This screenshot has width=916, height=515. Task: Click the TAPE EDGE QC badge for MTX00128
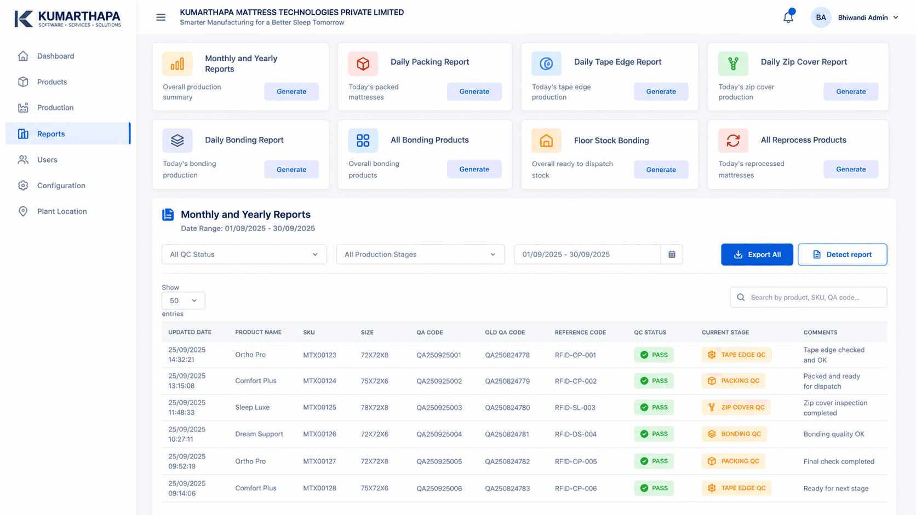736,488
